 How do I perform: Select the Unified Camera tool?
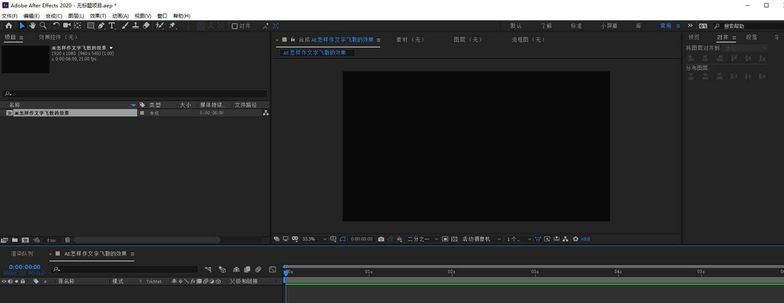click(67, 25)
